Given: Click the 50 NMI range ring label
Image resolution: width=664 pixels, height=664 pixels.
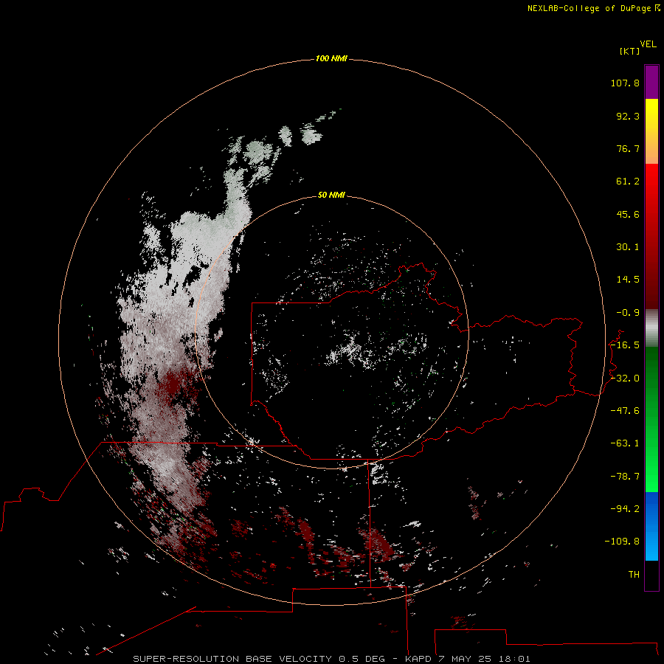Looking at the screenshot, I should click(x=331, y=195).
